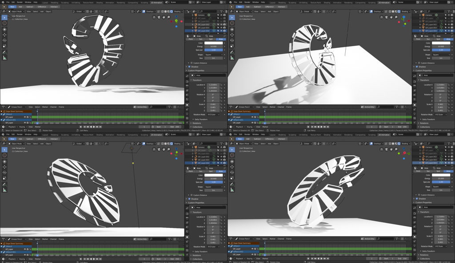Enable Custom Distance checkbox in top-left panel
The image size is (455, 263).
pos(192,63)
